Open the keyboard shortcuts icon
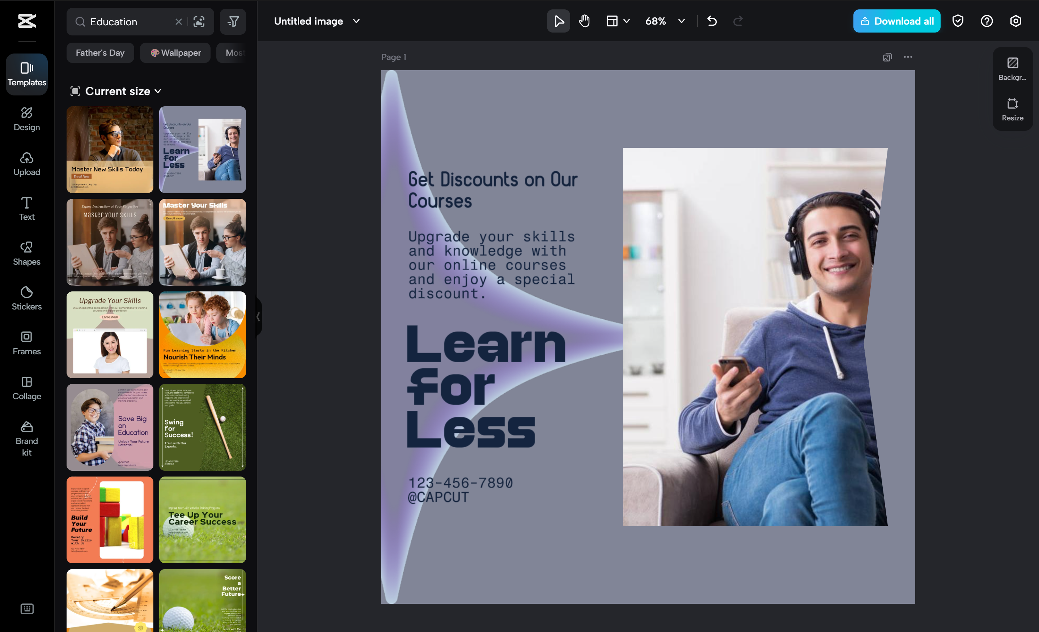This screenshot has width=1039, height=632. pos(27,608)
